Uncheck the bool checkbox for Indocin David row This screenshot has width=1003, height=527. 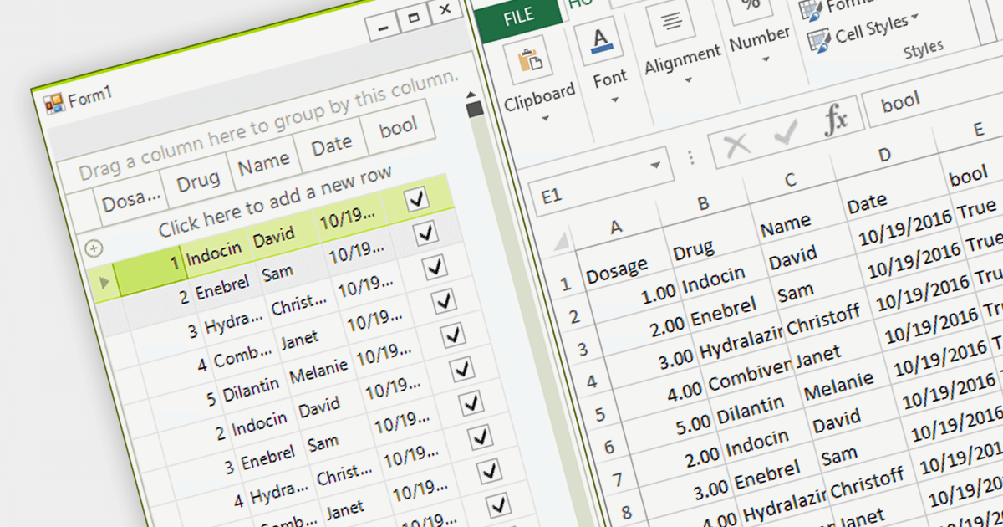tap(416, 199)
